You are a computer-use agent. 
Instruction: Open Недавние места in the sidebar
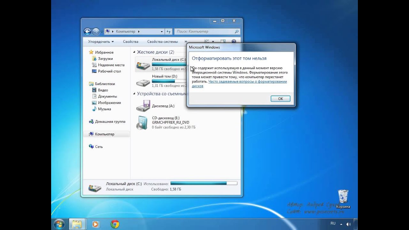111,65
